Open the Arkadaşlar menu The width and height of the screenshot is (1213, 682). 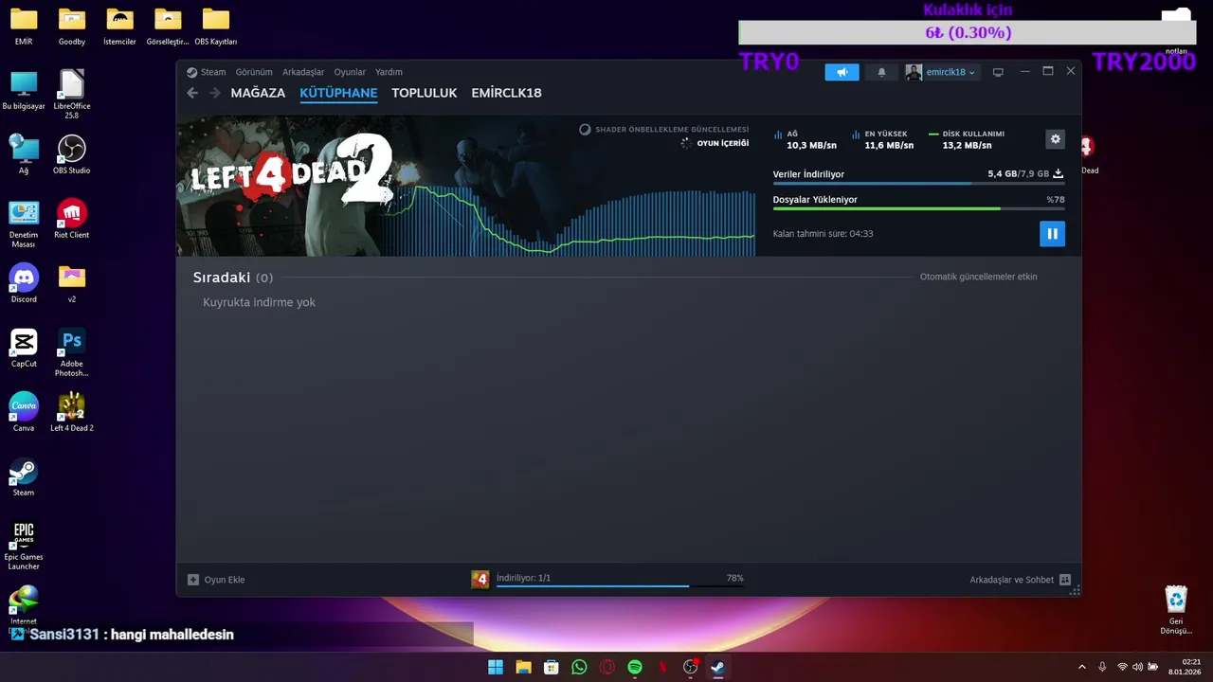pos(303,72)
